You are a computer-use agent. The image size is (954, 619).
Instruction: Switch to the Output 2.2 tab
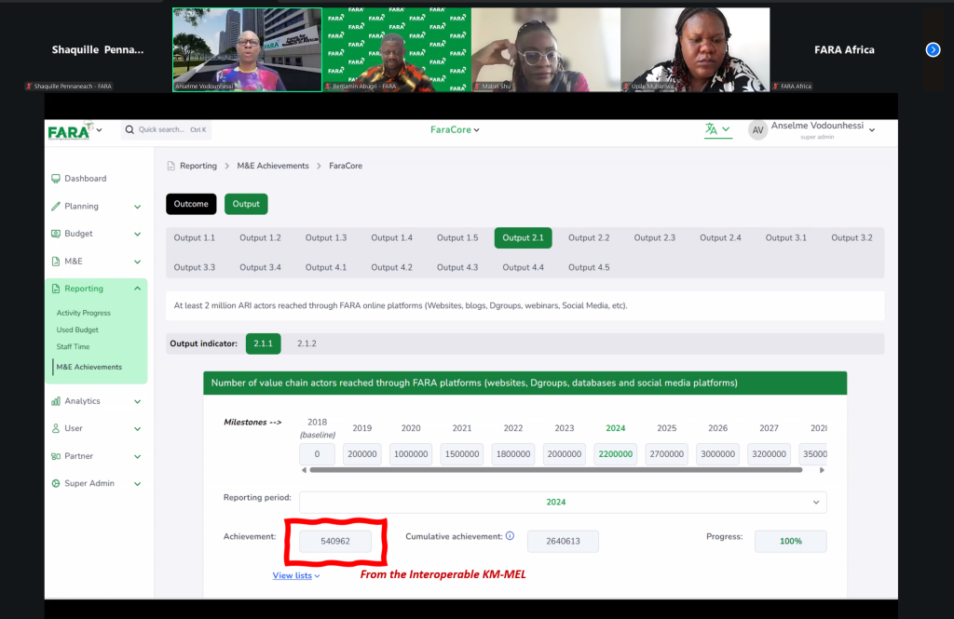click(589, 238)
